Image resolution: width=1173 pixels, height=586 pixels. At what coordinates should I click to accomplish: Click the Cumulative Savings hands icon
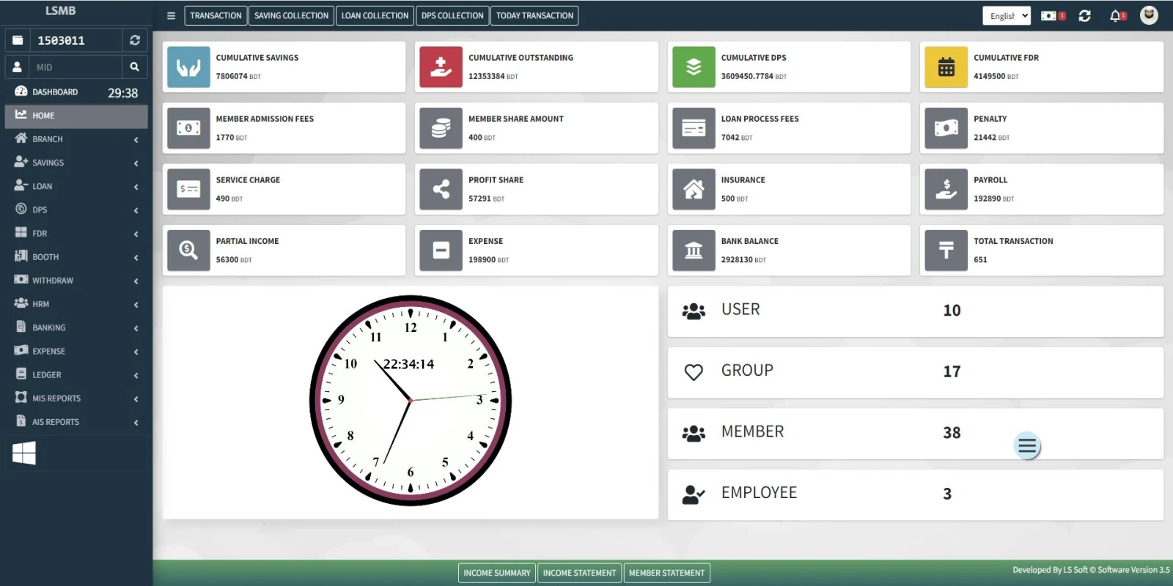coord(188,67)
